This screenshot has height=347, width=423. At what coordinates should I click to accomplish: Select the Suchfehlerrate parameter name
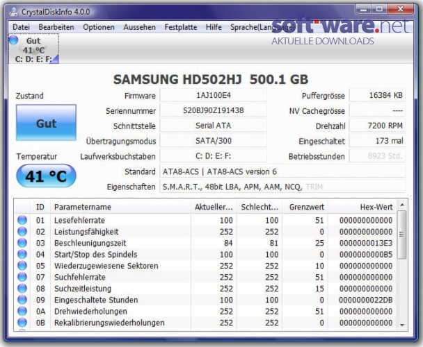click(80, 277)
